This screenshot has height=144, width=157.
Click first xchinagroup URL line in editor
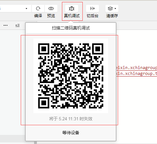coord(137,68)
